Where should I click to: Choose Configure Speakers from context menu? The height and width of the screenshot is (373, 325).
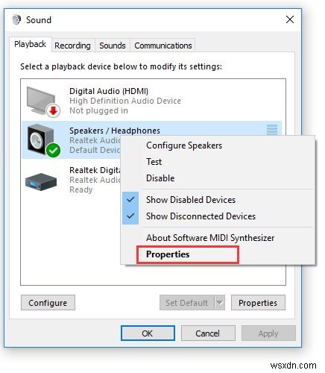click(x=184, y=145)
